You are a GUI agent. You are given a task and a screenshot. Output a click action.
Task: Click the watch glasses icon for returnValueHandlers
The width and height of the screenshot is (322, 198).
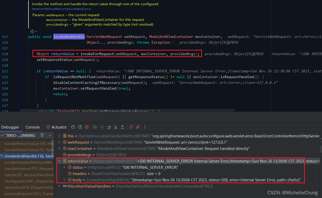click(x=65, y=186)
